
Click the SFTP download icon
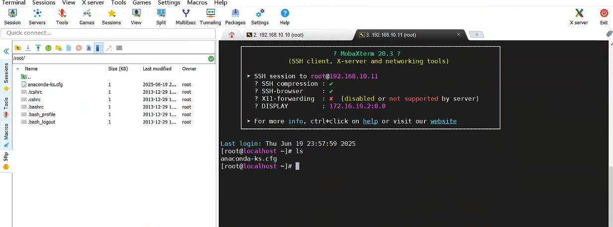(x=28, y=48)
